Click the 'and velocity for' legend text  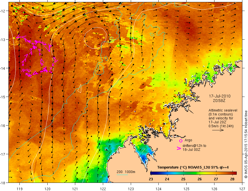(x=221, y=118)
